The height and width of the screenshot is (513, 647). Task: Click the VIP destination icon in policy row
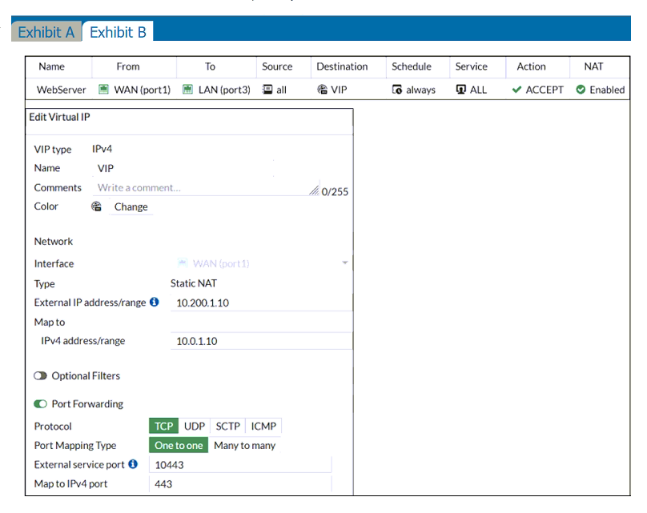click(x=322, y=90)
